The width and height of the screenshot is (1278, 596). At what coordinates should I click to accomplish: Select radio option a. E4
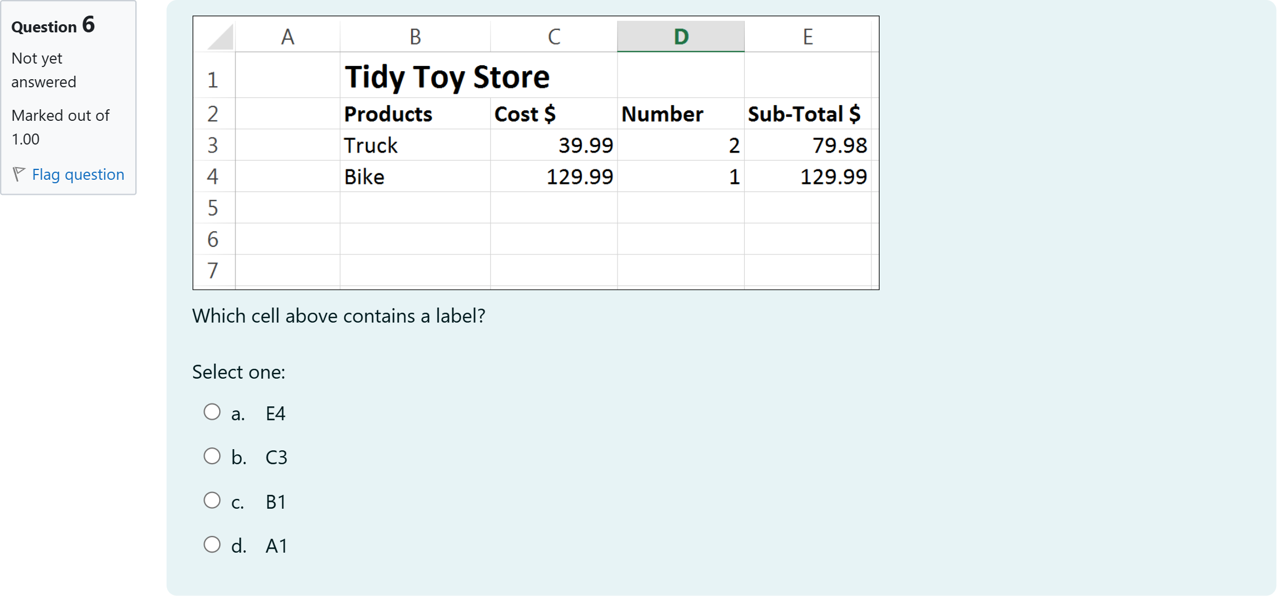click(x=212, y=412)
